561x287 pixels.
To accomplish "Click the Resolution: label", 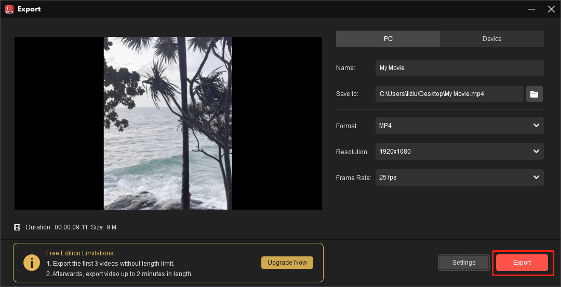I will 352,152.
